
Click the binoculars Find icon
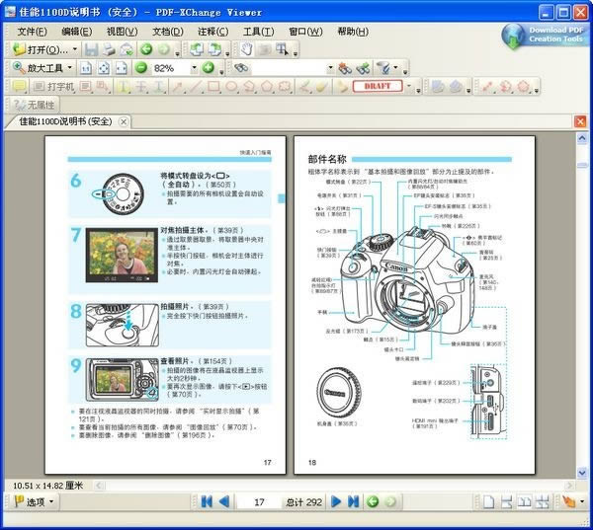click(x=241, y=68)
